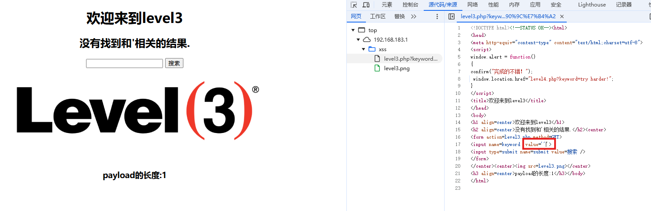Viewport: 651px width, 211px height.
Task: Click the <input type=submit source line
Action: point(528,152)
